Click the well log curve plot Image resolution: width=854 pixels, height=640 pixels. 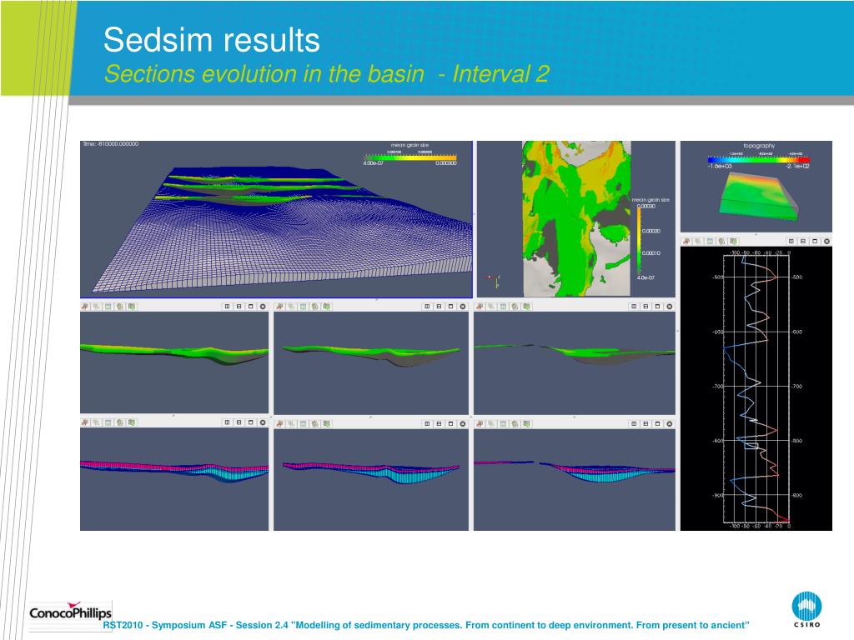756,389
